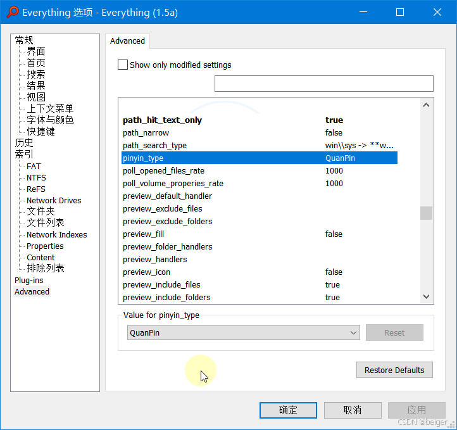Screen dimensions: 457x430
Task: Select 历史 in the options tree
Action: 24,142
